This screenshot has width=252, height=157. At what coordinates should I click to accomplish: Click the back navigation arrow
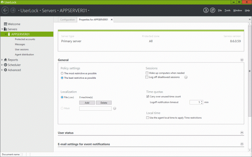tap(5, 10)
